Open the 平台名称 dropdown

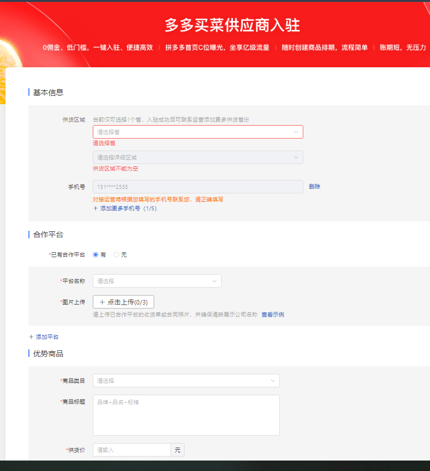point(157,281)
